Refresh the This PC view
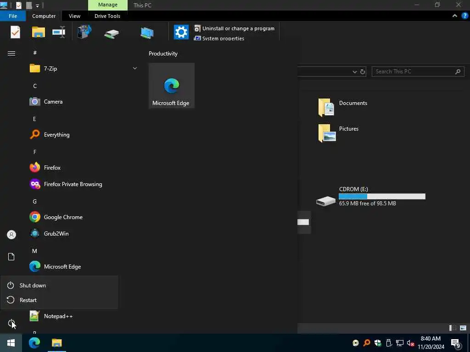 363,71
